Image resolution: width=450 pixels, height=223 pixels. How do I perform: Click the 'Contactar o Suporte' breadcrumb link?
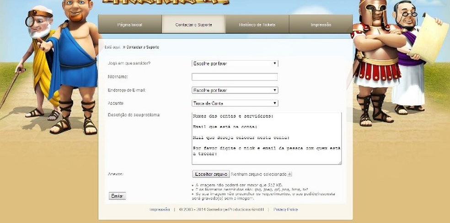[143, 47]
